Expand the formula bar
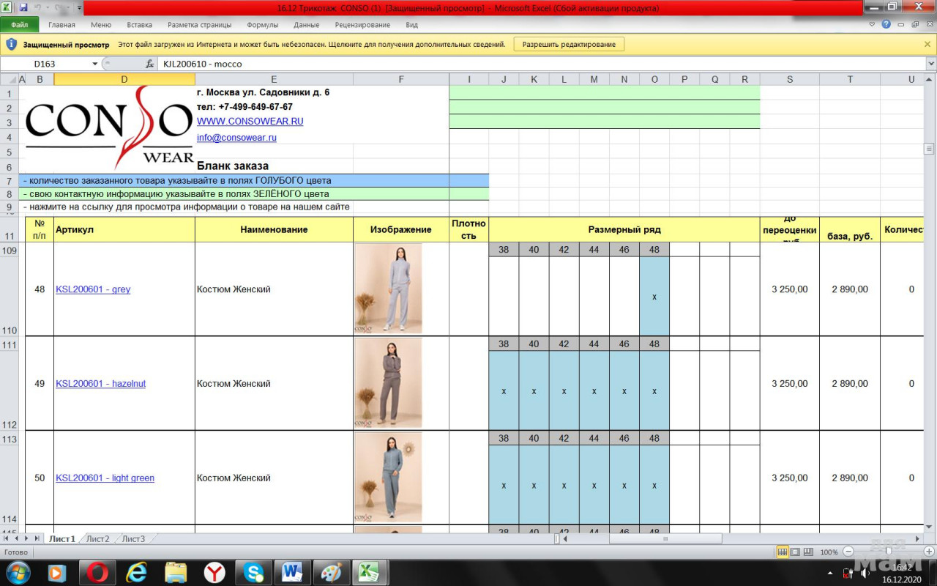 (930, 64)
